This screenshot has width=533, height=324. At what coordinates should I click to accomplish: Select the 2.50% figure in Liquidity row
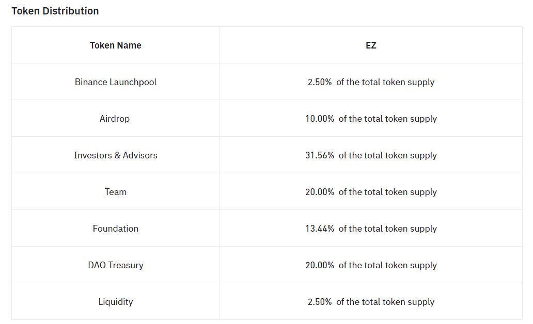[320, 302]
